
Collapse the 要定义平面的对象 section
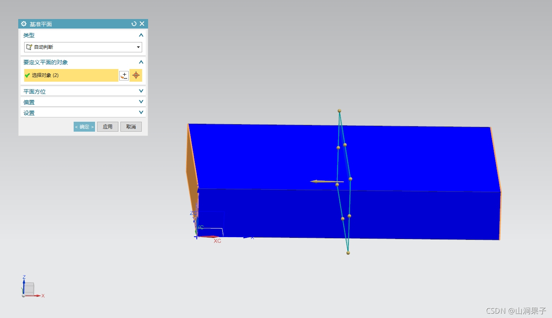(141, 62)
